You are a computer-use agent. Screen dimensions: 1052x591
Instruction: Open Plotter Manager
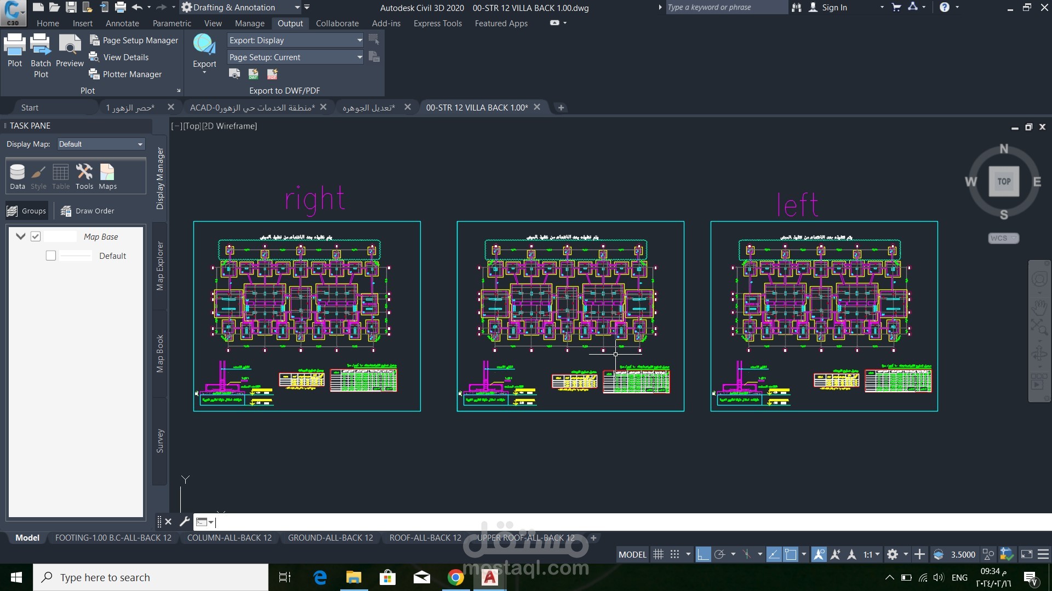(125, 74)
